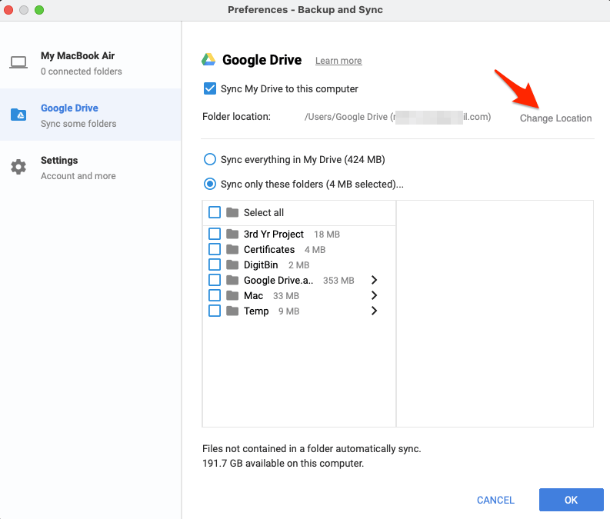610x519 pixels.
Task: Click the Temp folder icon
Action: click(x=232, y=311)
